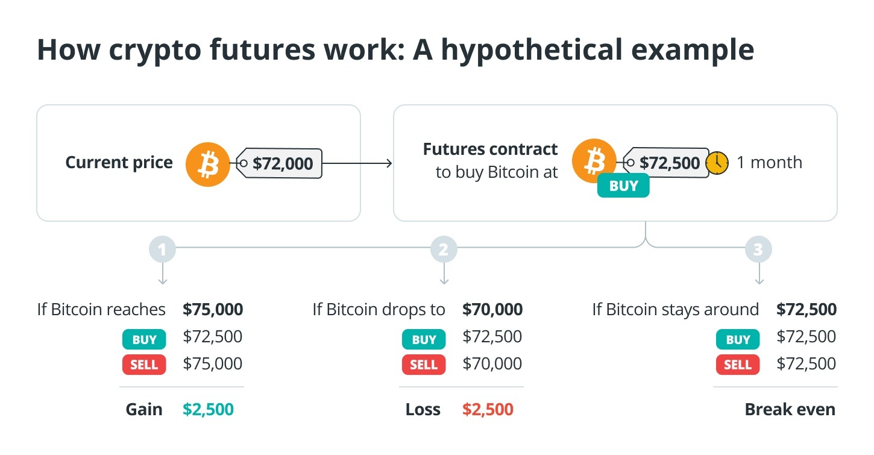Click the red $2,500 loss amount
The height and width of the screenshot is (455, 874).
(x=488, y=410)
